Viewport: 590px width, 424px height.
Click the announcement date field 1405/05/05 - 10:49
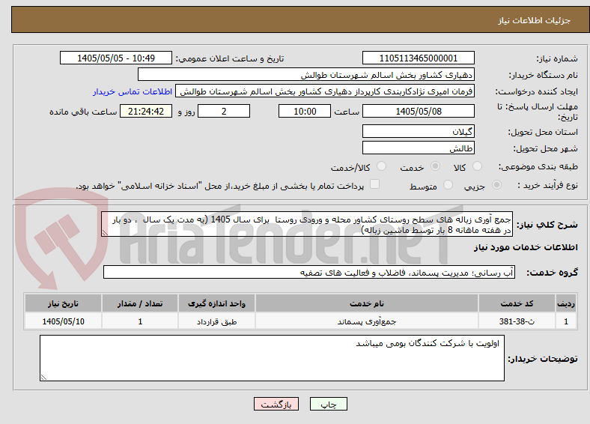[116, 58]
